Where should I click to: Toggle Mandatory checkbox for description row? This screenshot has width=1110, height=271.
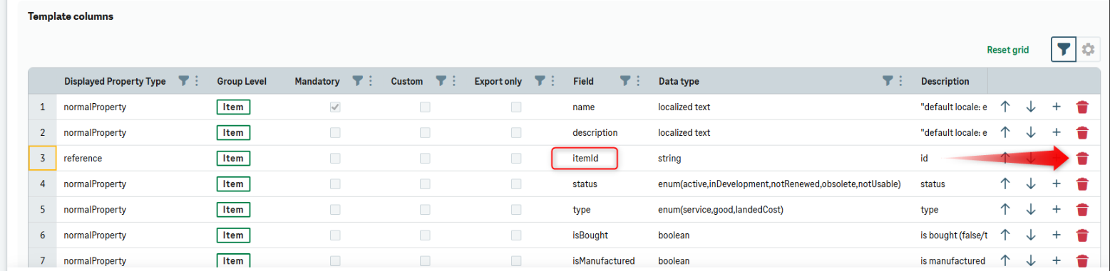click(x=335, y=132)
